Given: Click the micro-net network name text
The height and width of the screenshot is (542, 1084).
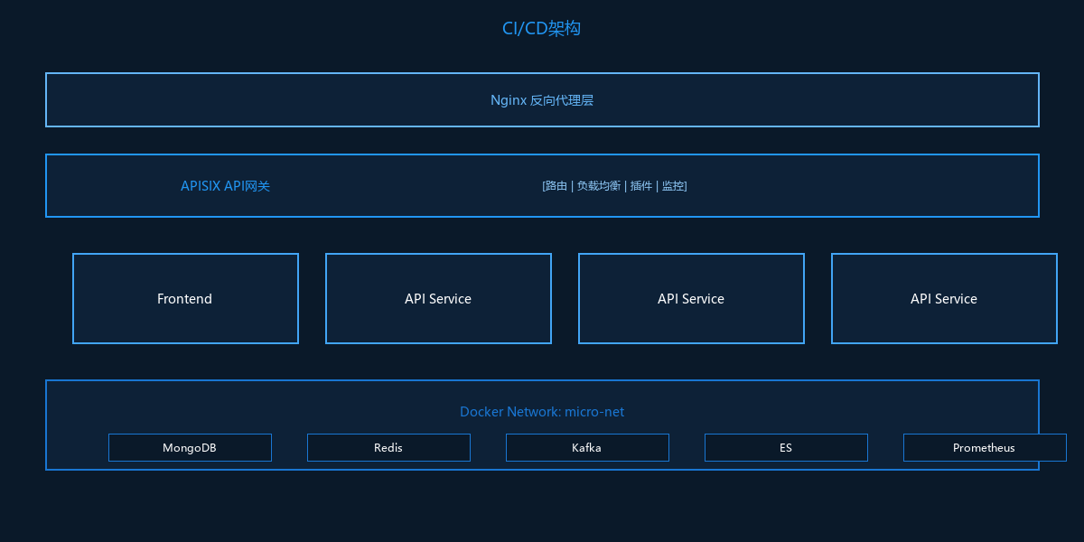Looking at the screenshot, I should (x=594, y=412).
